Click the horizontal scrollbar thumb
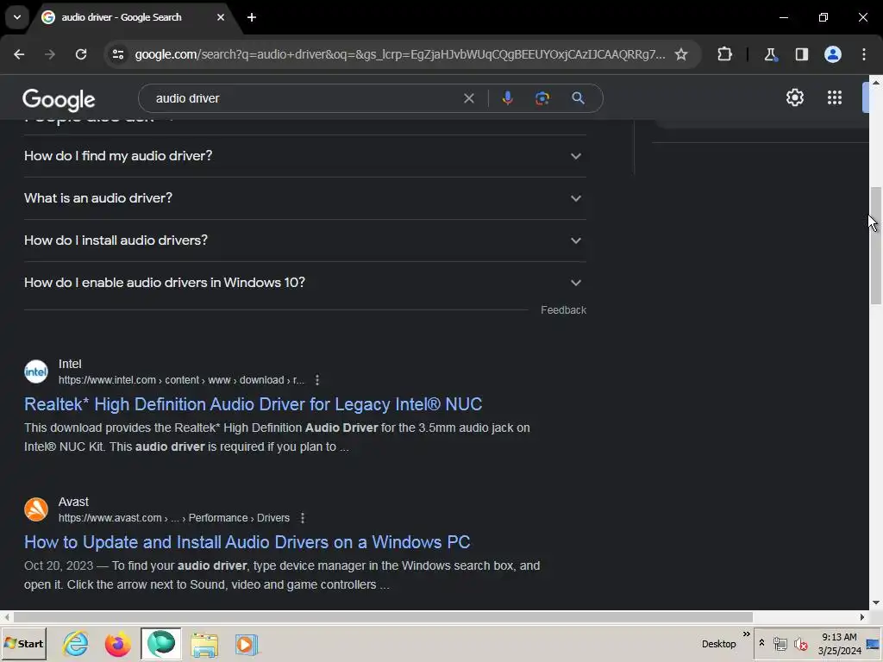The width and height of the screenshot is (883, 662). pos(382,617)
